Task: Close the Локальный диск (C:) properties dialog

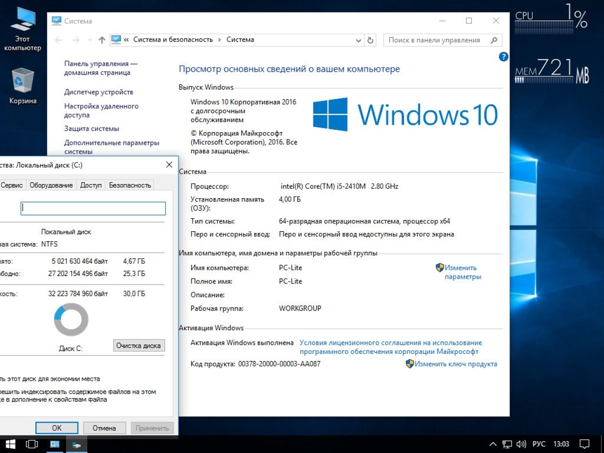Action: tap(169, 165)
